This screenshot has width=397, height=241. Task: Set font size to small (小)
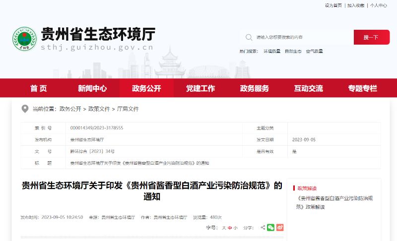point(235,228)
